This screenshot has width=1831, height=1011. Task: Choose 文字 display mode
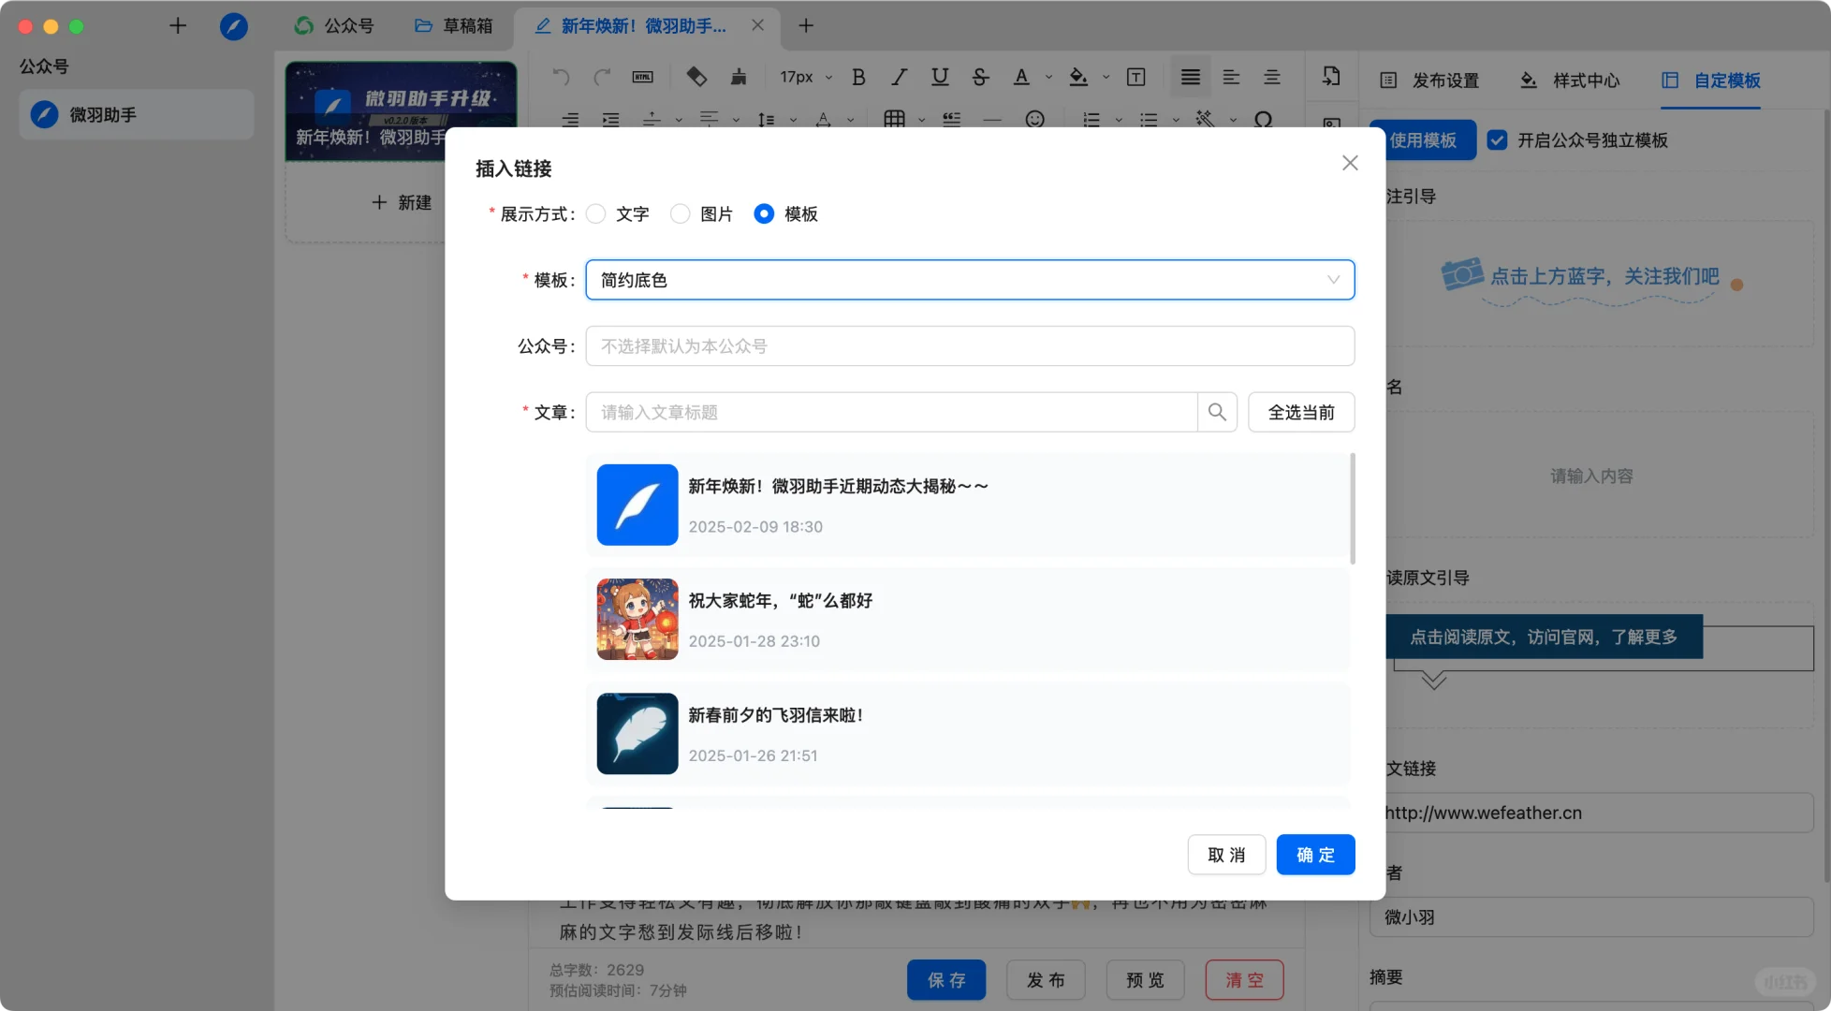pyautogui.click(x=596, y=213)
